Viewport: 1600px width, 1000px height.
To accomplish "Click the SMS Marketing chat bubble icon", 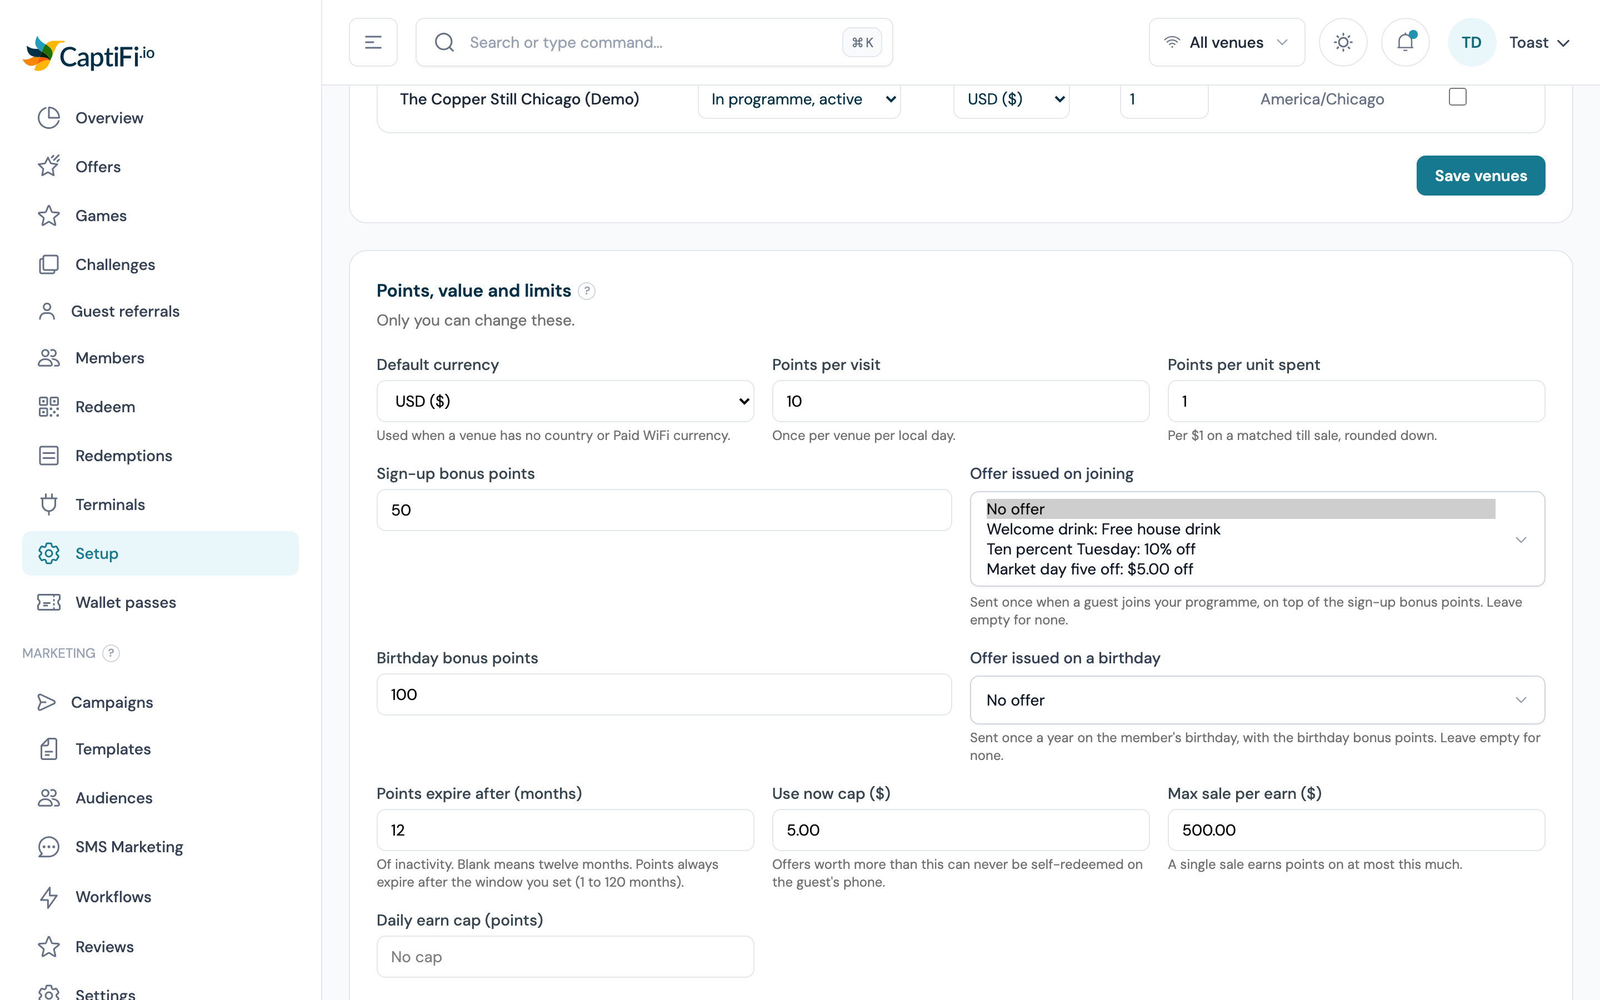I will (x=48, y=847).
